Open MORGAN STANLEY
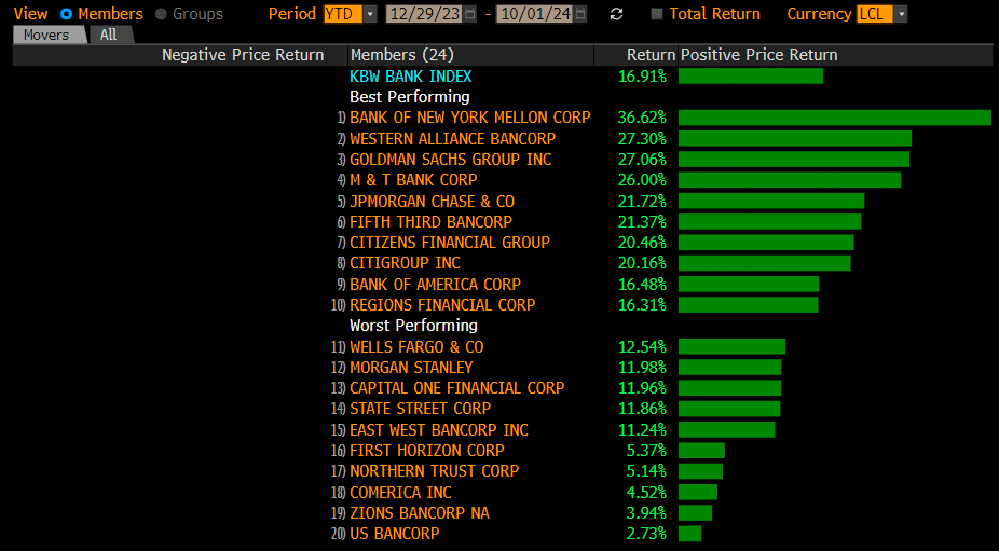 pos(411,368)
